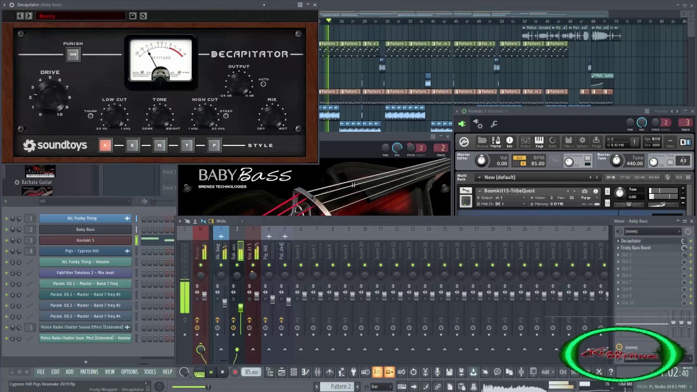697x392 pixels.
Task: Open instrument edit wrench for Boomkit15-TribeQuest
Action: pos(466,191)
